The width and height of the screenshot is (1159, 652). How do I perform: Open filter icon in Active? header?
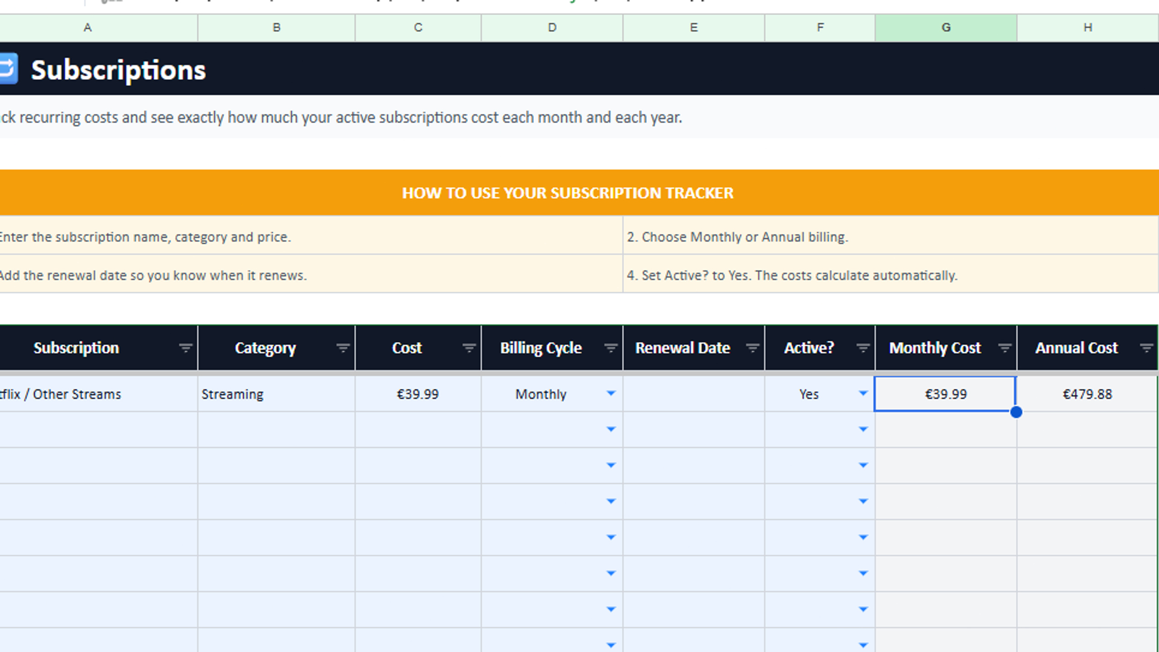coord(863,348)
